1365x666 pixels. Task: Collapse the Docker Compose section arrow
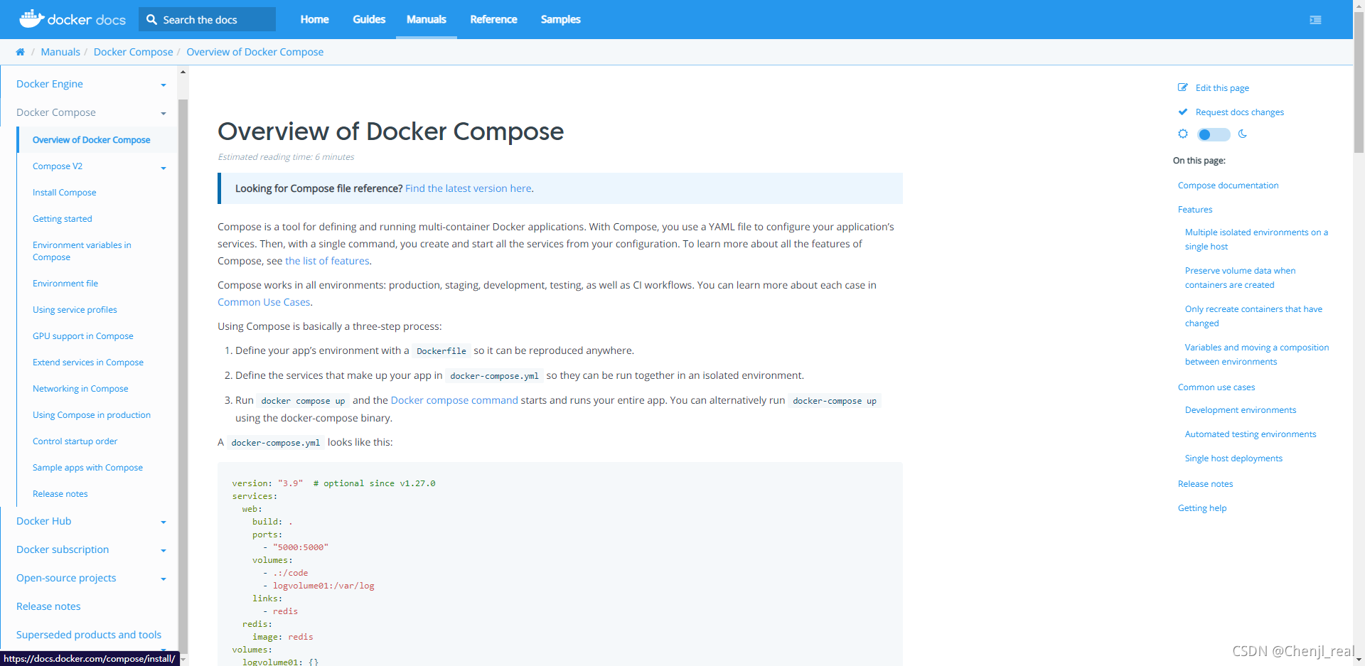point(164,113)
